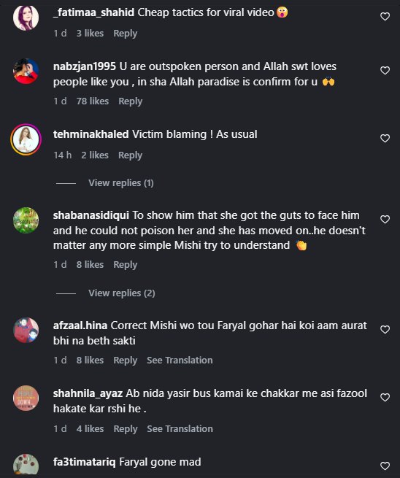This screenshot has width=400, height=478.
Task: Like fa3timatariq's Faryal gone mad comment
Action: tap(385, 466)
